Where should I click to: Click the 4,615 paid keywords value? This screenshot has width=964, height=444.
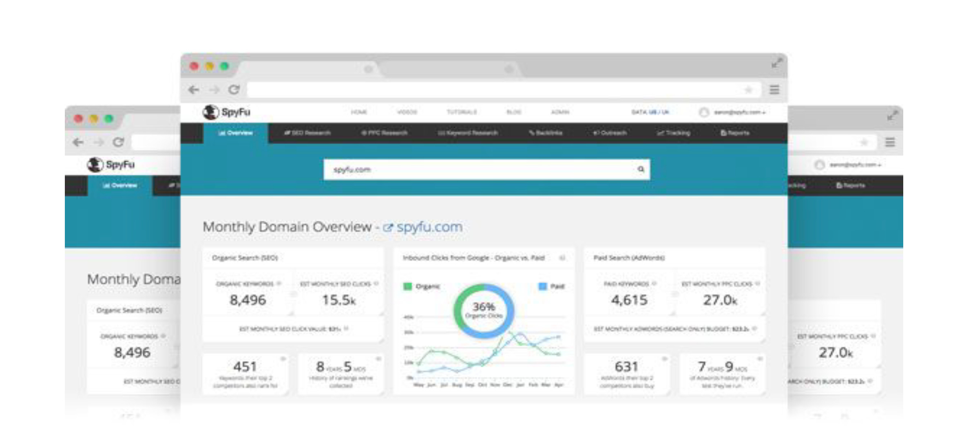pos(629,300)
